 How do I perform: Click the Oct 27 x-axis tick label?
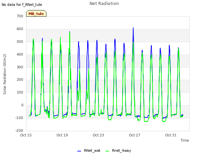(135, 135)
